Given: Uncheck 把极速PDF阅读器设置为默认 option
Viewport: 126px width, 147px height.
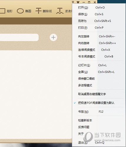Looking at the screenshot, I should pos(99,103).
